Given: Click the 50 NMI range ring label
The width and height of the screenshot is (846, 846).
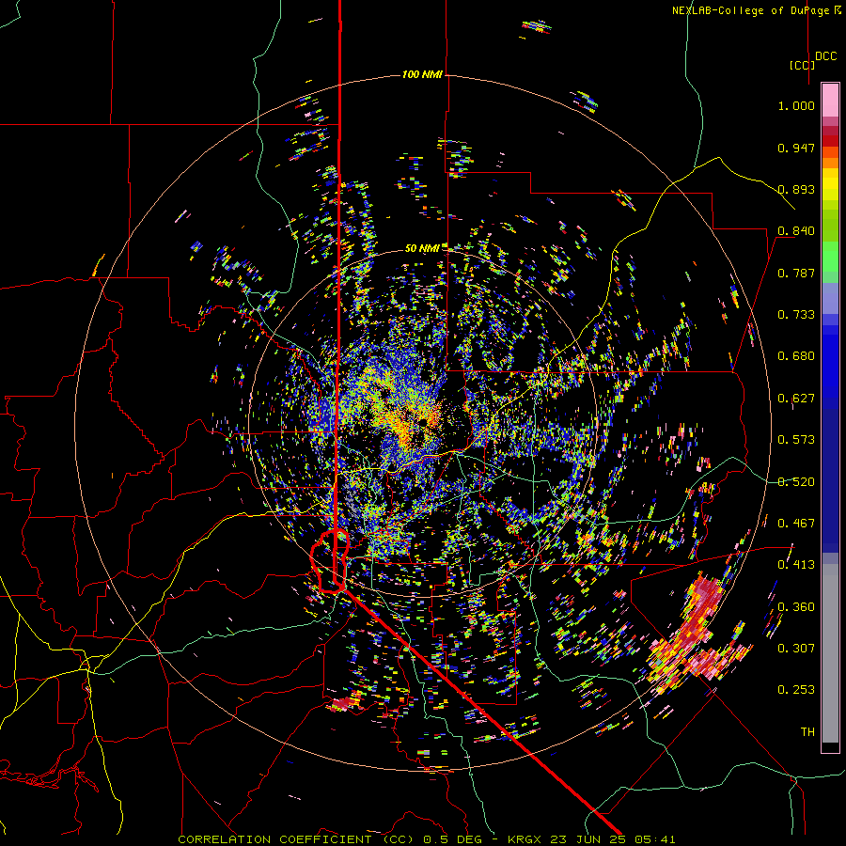Looking at the screenshot, I should tap(422, 248).
